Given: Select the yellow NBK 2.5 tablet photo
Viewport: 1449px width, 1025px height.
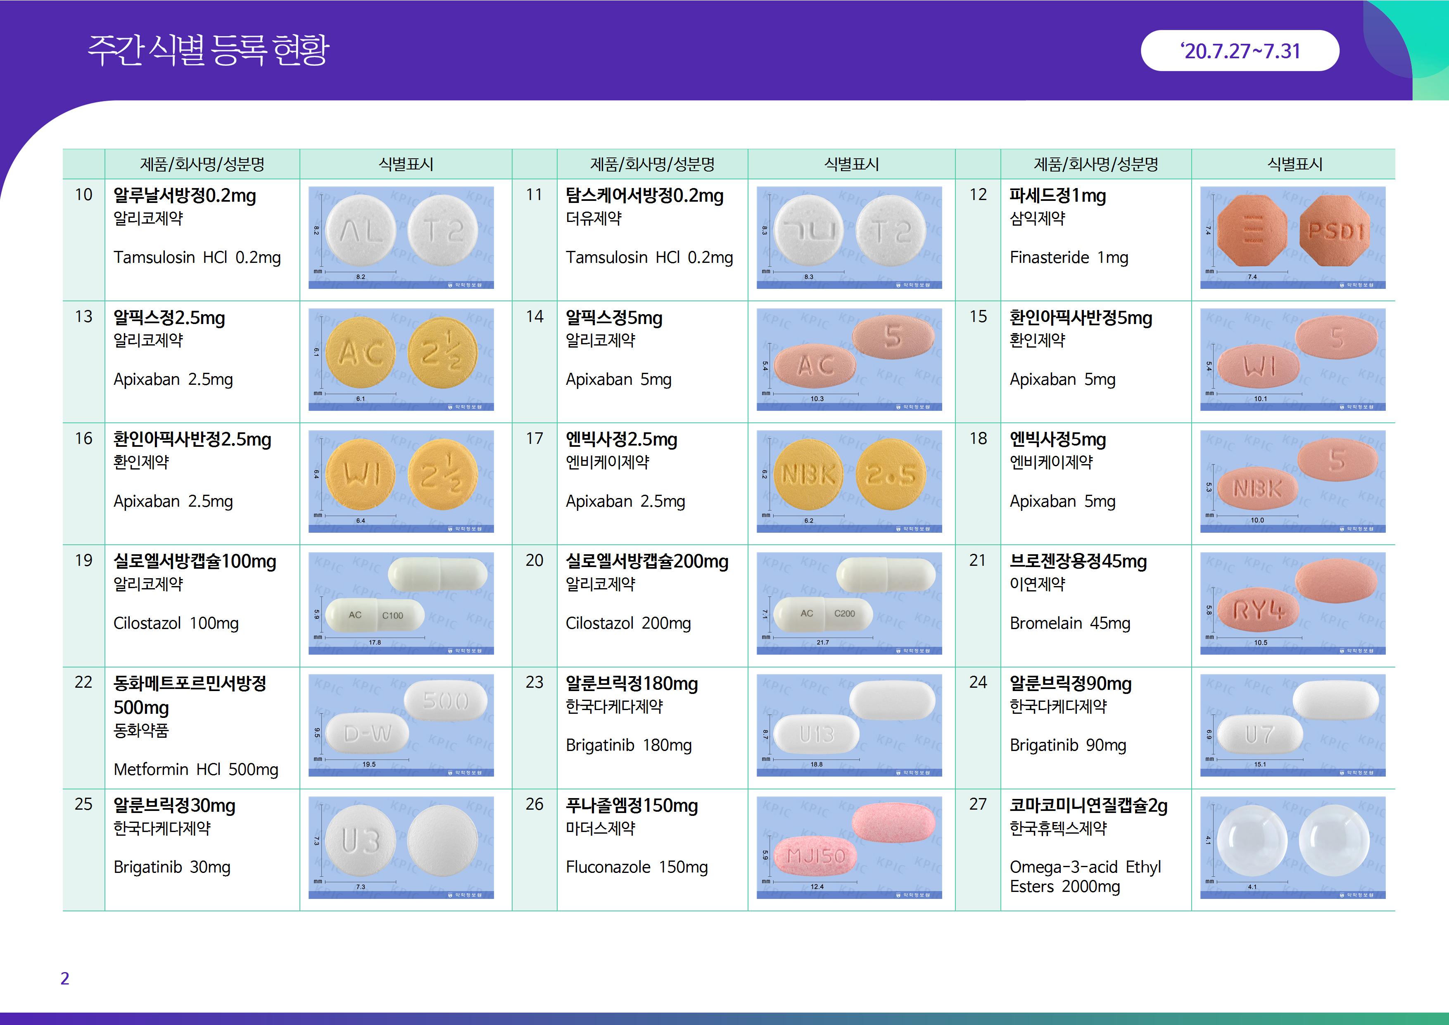Looking at the screenshot, I should click(x=849, y=481).
